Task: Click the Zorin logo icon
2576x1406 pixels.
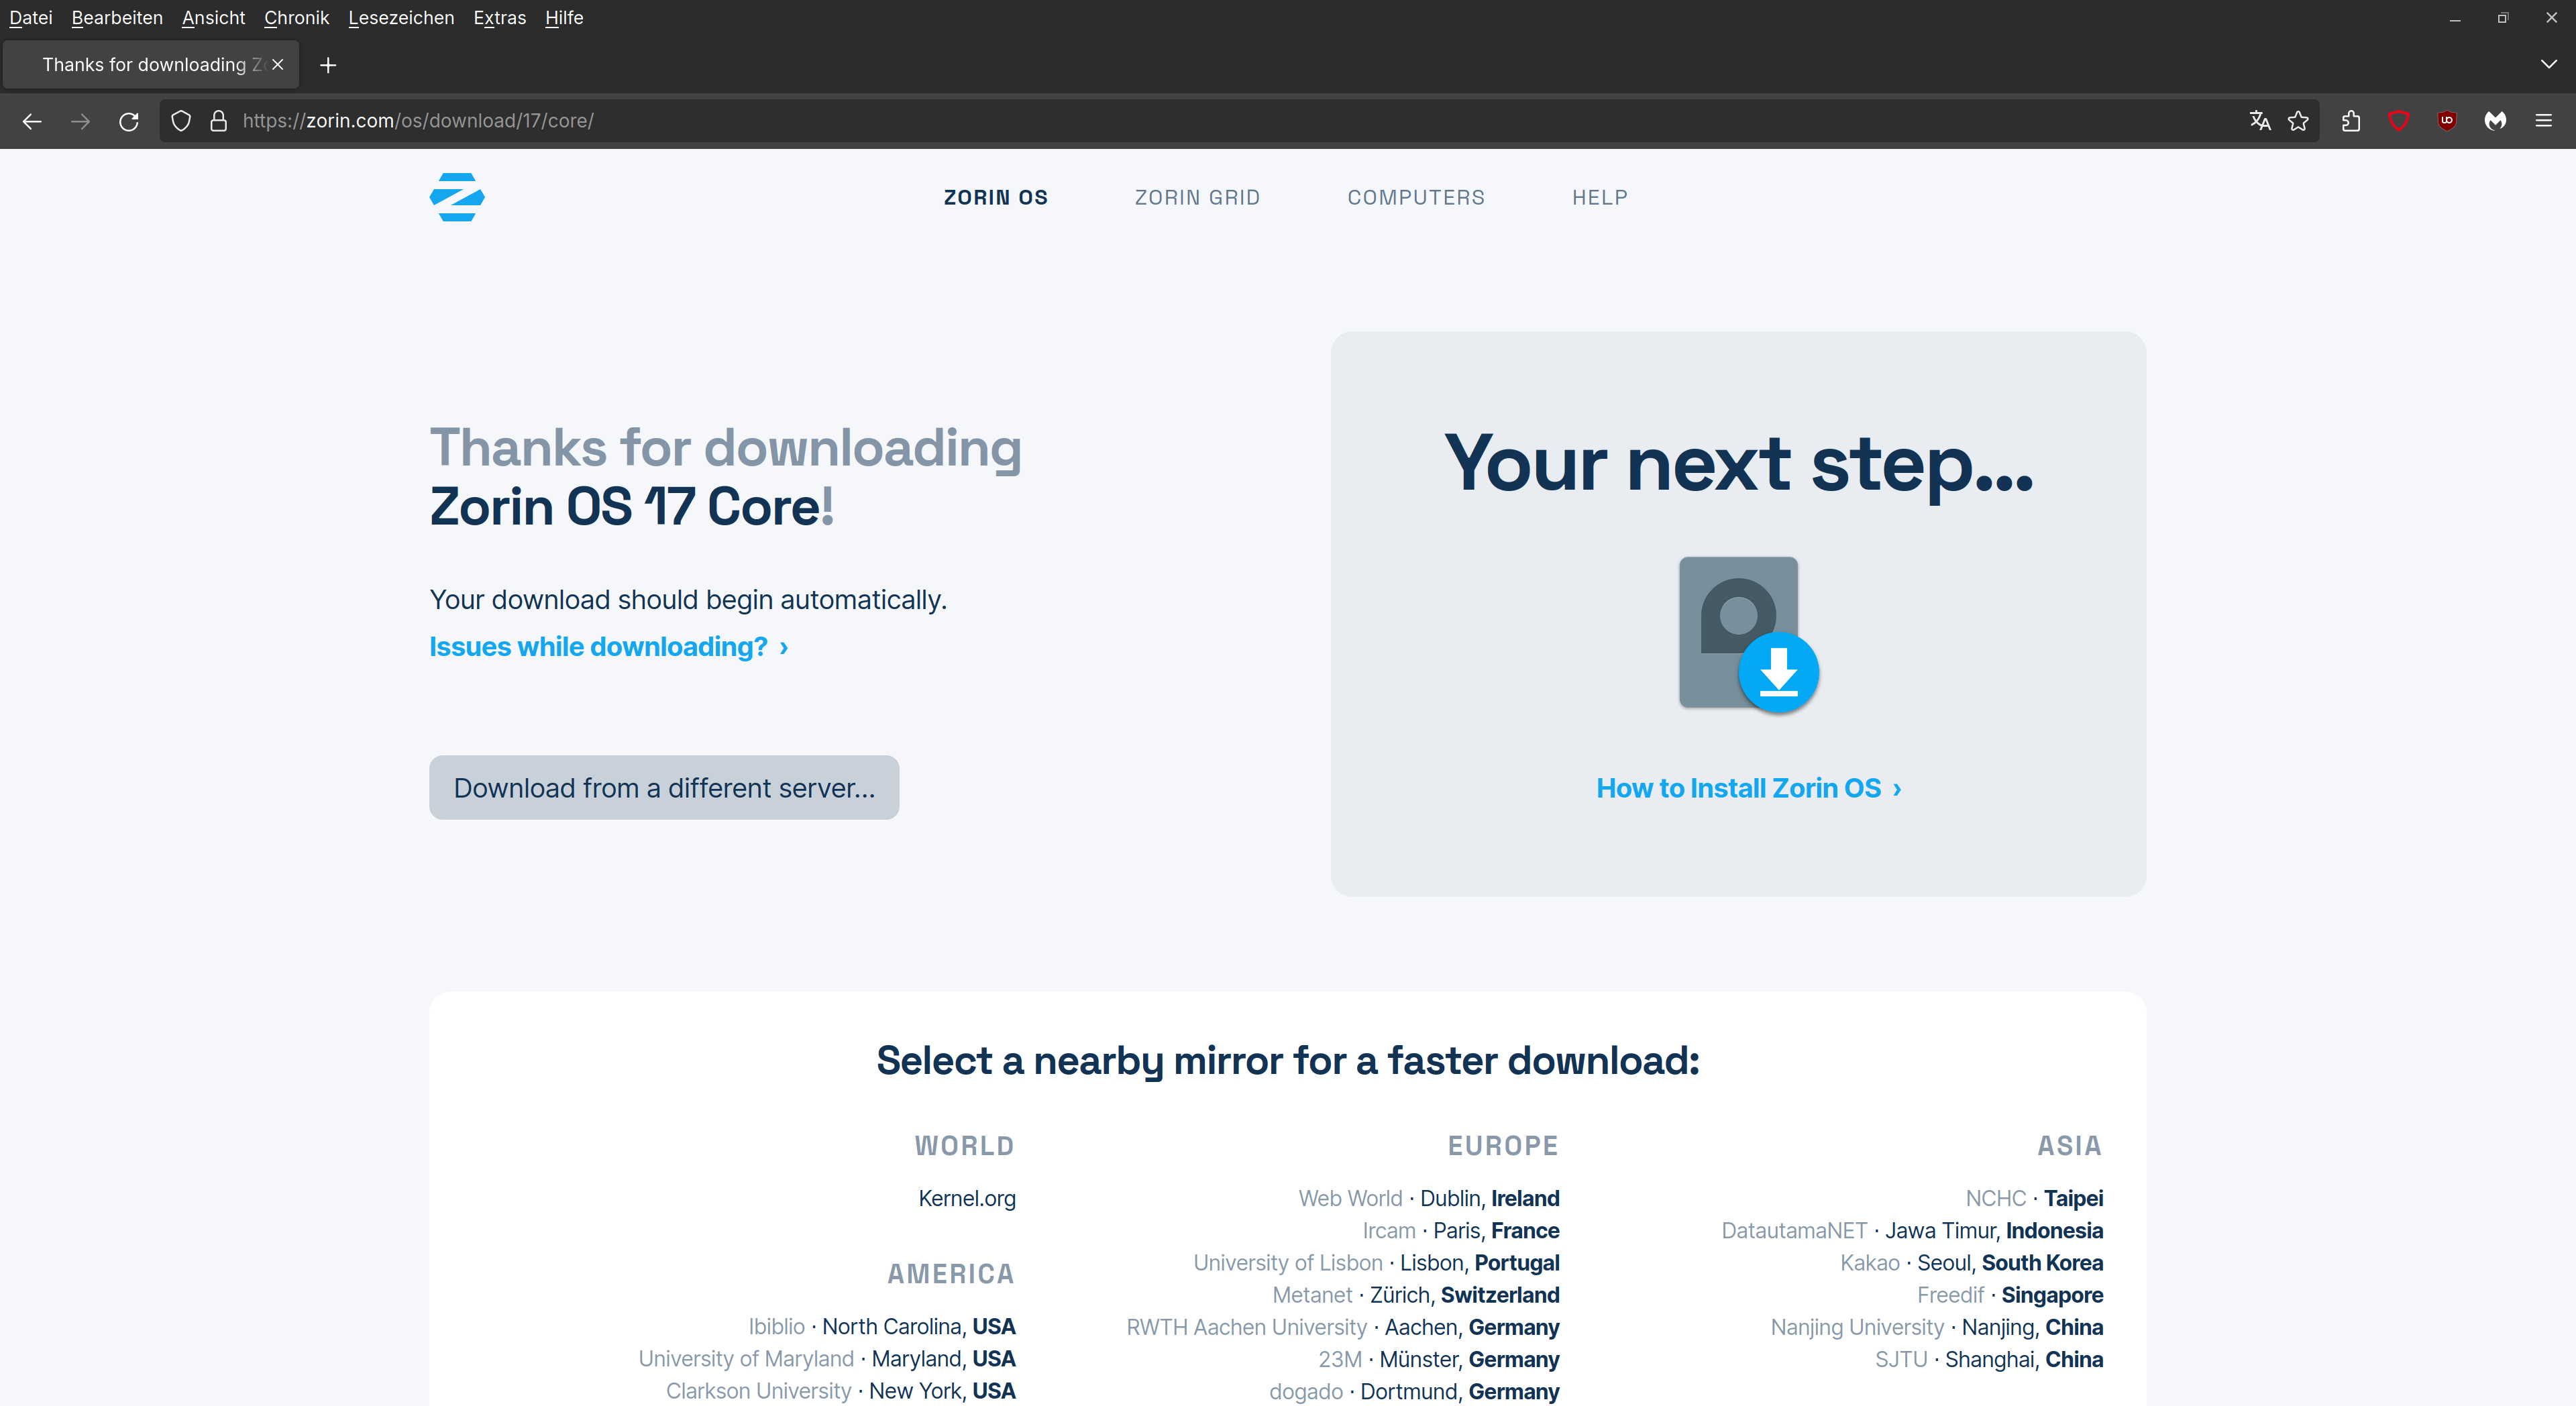Action: (457, 197)
